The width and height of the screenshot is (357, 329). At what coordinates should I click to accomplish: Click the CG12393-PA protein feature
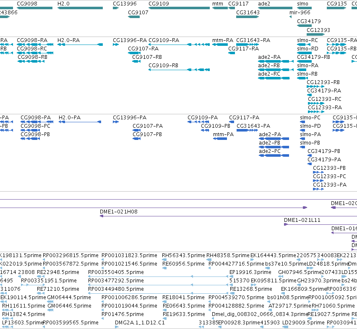(x=318, y=189)
